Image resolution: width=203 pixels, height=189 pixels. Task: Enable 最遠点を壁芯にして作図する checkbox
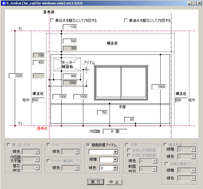126,21
